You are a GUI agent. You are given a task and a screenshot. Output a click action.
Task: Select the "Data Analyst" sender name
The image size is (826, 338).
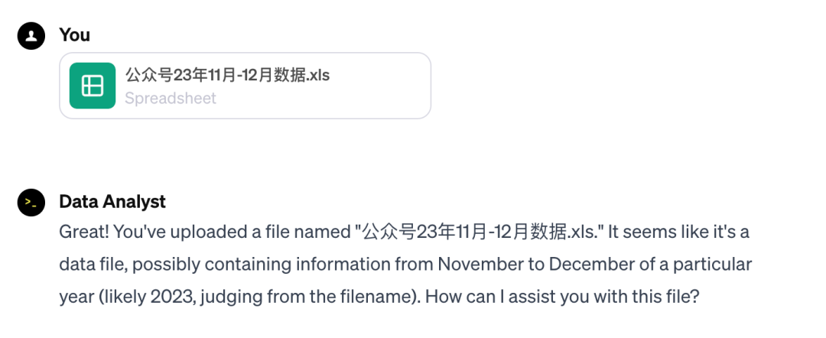[112, 202]
